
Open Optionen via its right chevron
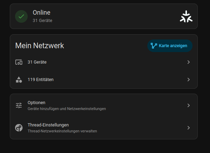pos(189,105)
